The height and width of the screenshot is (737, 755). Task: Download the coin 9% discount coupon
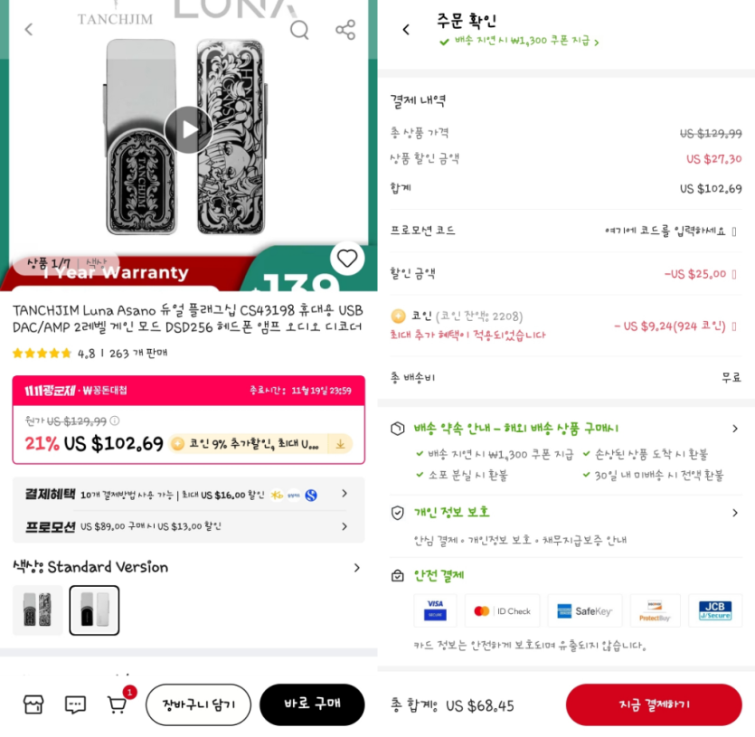click(340, 444)
